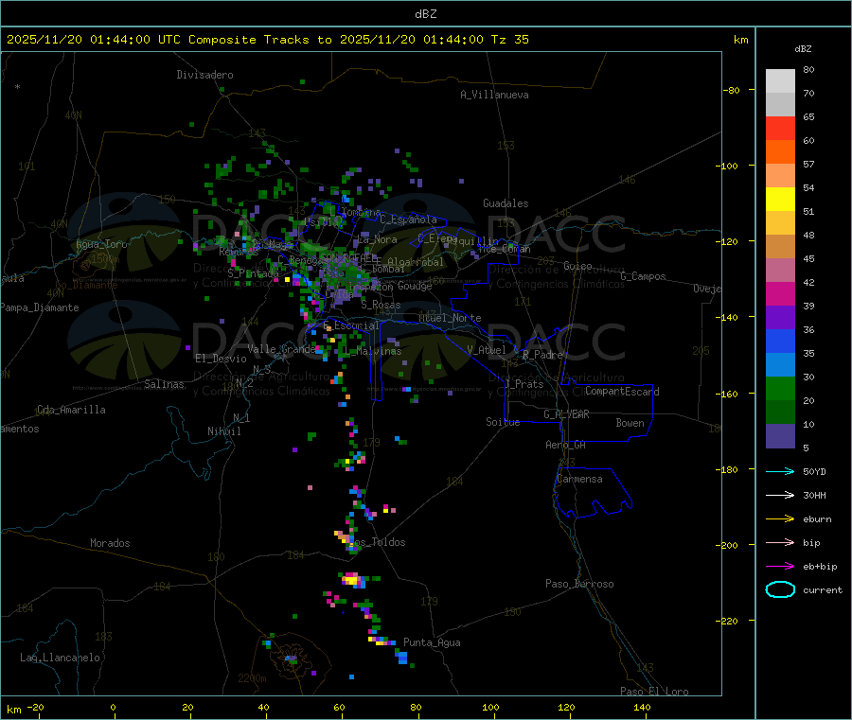Viewport: 852px width, 720px height.
Task: Click the '-80' tick on the right km axis
Action: coord(731,90)
